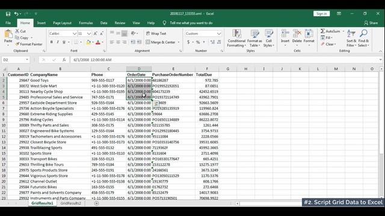This screenshot has width=385, height=216.
Task: Open Conditional Formatting menu
Action: click(236, 38)
